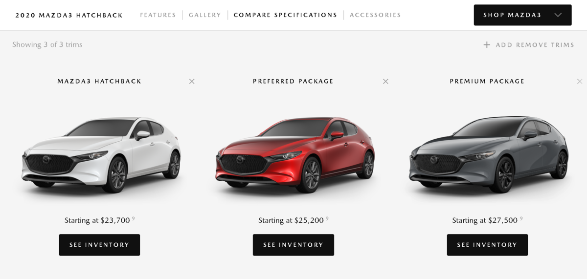See inventory for the Premium Package
The image size is (587, 279).
pyautogui.click(x=487, y=245)
